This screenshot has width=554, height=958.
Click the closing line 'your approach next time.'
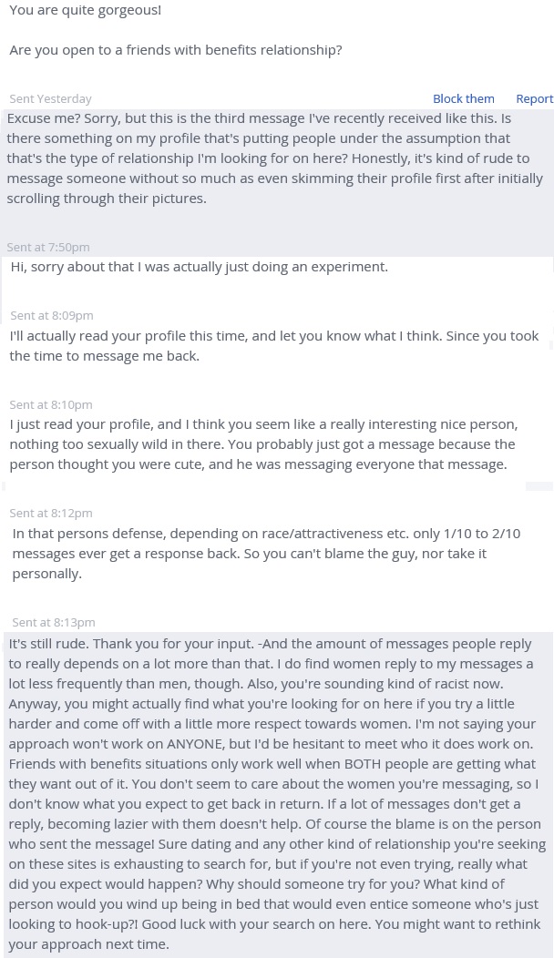click(x=88, y=943)
